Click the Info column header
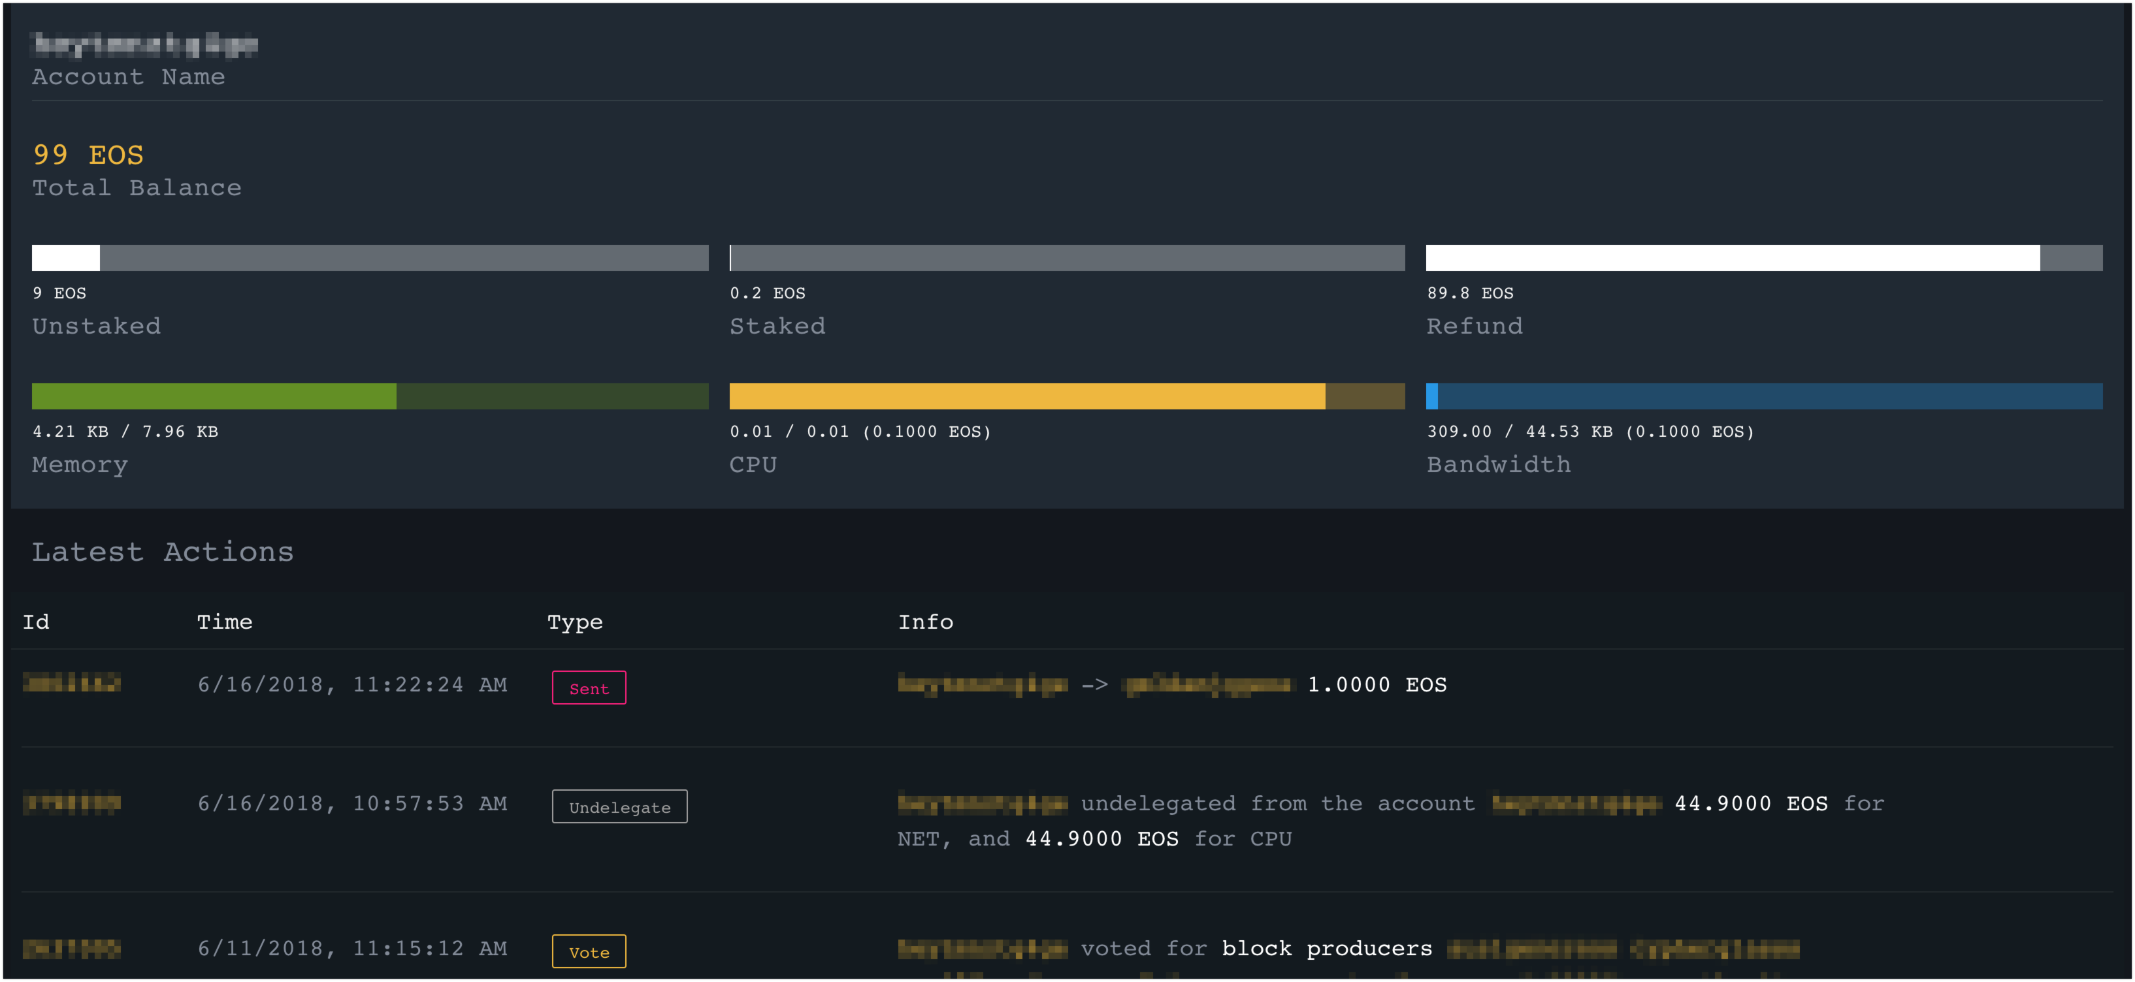Viewport: 2135px width, 982px height. [x=925, y=622]
